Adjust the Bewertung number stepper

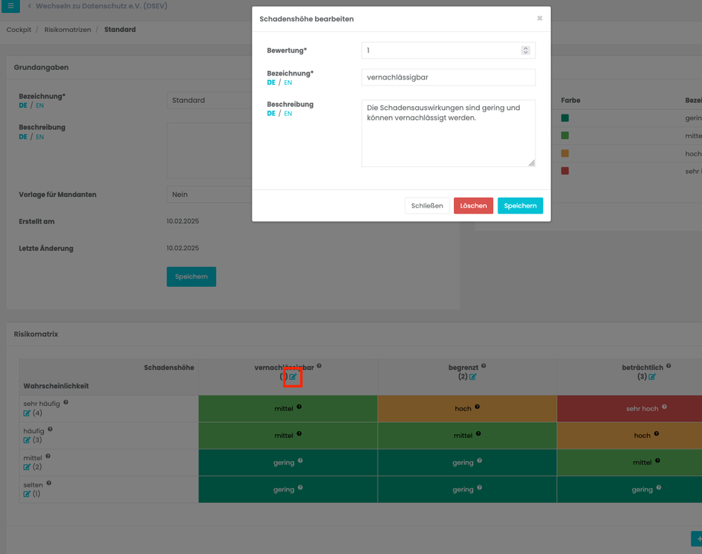526,50
